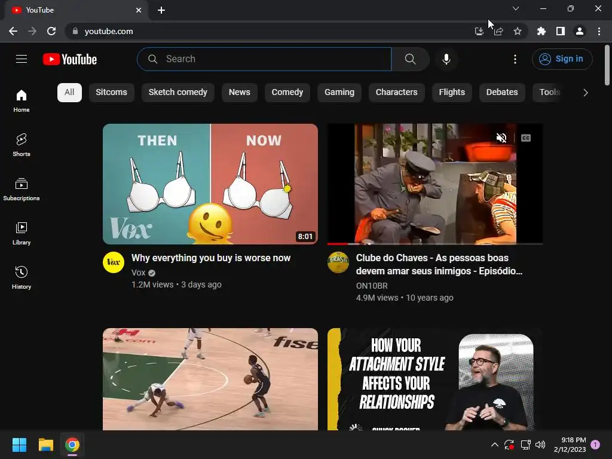Screen dimensions: 612x459
Task: Open the Vox channel avatar
Action: [114, 262]
